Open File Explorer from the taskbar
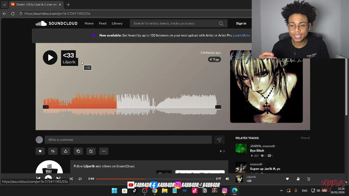Viewport: 349px width, 196px height. [x=165, y=191]
